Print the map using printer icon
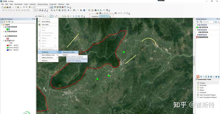The image size is (220, 114). point(10,7)
